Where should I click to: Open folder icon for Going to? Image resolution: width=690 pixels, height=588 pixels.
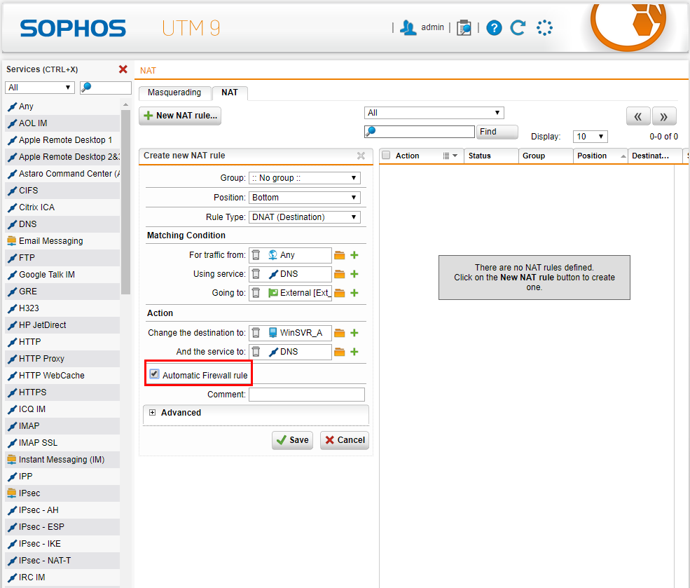pos(339,293)
